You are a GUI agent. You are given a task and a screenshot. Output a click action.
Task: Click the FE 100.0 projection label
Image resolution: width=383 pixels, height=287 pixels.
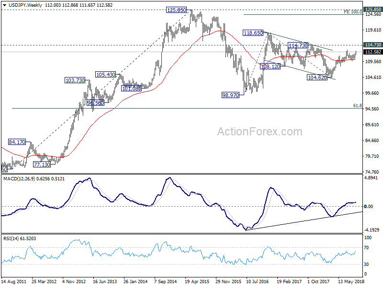click(x=353, y=11)
